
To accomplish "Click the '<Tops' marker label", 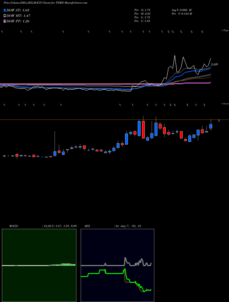I will coord(225,31).
